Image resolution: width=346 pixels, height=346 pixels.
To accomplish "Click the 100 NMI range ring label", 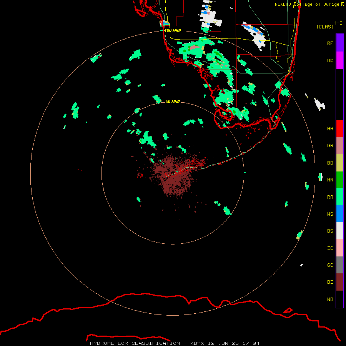I will tap(173, 30).
